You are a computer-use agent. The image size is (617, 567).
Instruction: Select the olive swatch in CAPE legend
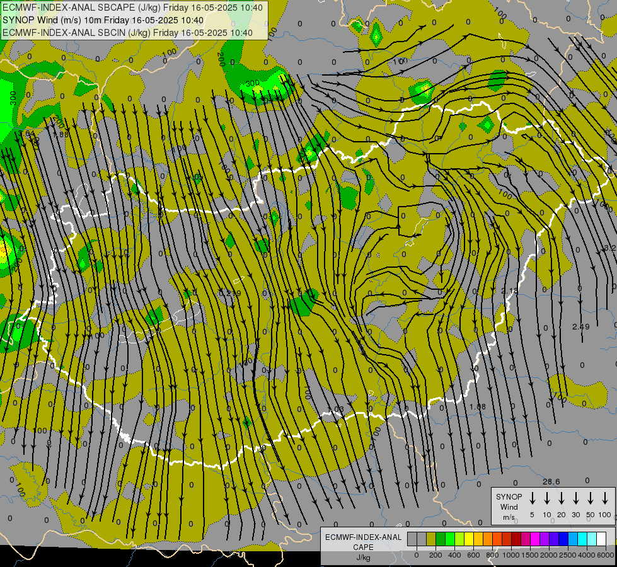pyautogui.click(x=431, y=539)
